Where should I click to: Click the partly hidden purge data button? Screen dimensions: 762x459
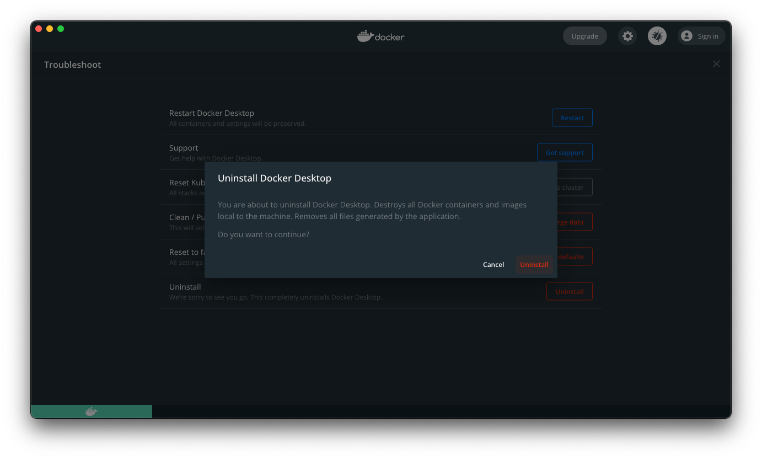tap(575, 222)
